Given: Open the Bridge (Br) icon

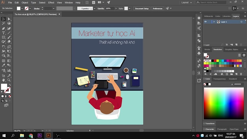Looking at the screenshot, I should 87,2.
